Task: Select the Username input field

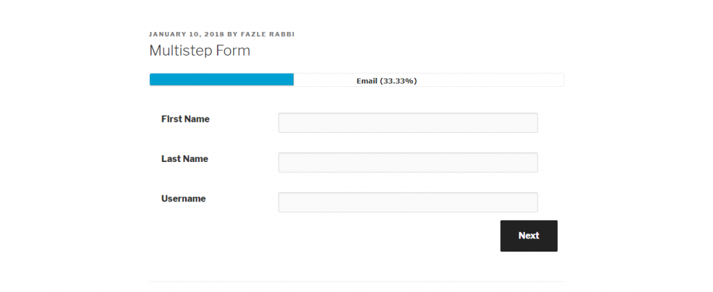Action: point(407,202)
